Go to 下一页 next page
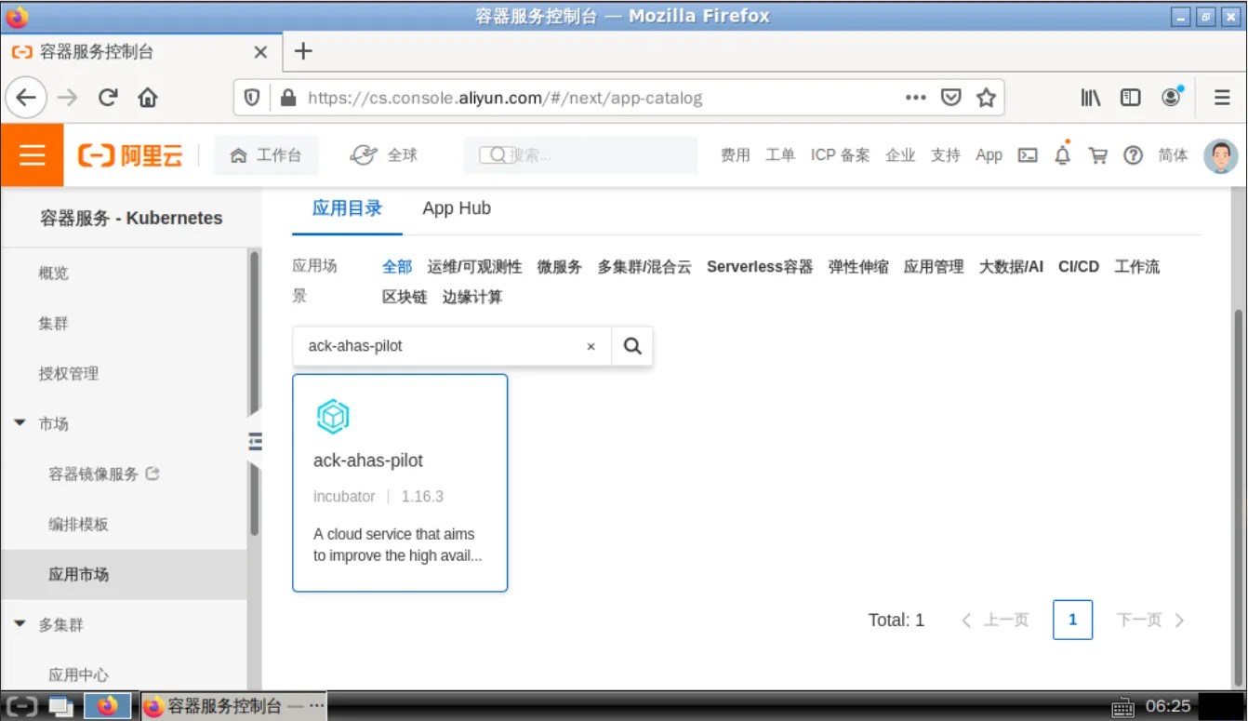Viewport: 1248px width, 721px height. pos(1151,621)
